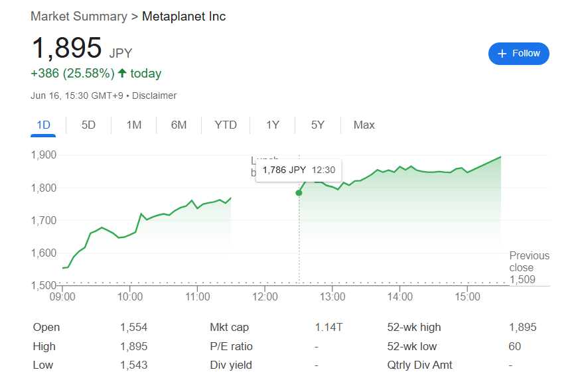Image resolution: width=578 pixels, height=380 pixels.
Task: Open the Max range tab
Action: pos(364,125)
